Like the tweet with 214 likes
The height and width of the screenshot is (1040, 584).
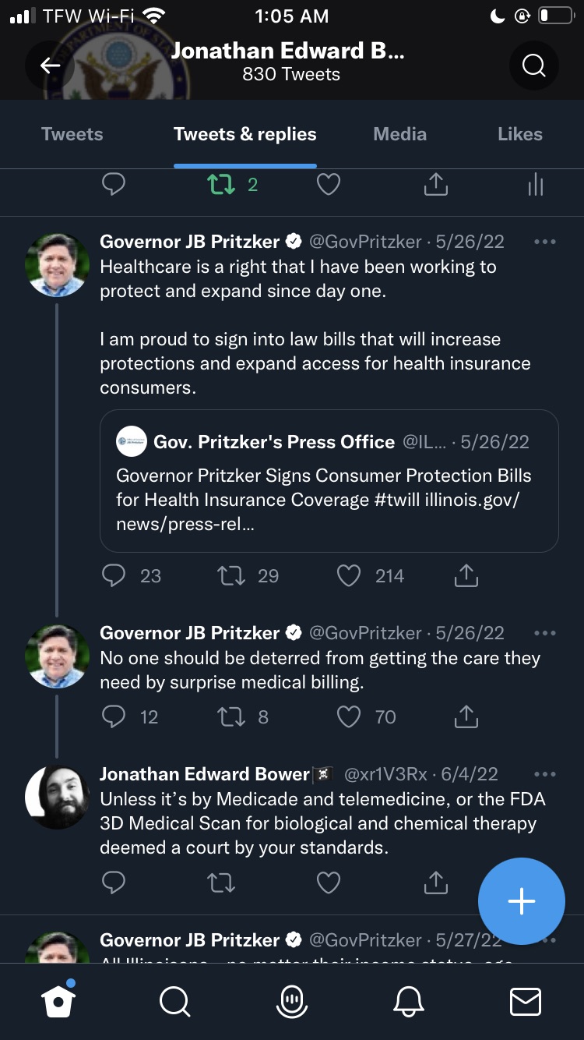(349, 576)
